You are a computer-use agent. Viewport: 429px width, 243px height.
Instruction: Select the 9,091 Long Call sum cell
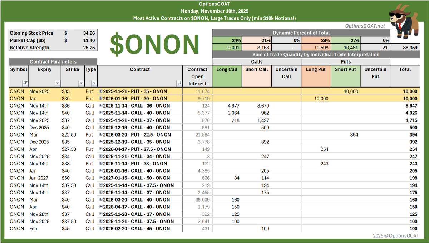[227, 47]
